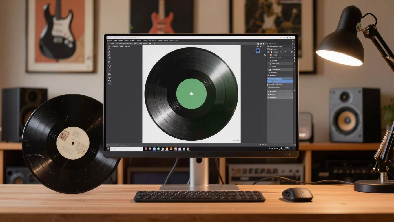This screenshot has height=222, width=394.
Task: Expand the bottom-most collapsed section in right panel
Action: point(280,97)
